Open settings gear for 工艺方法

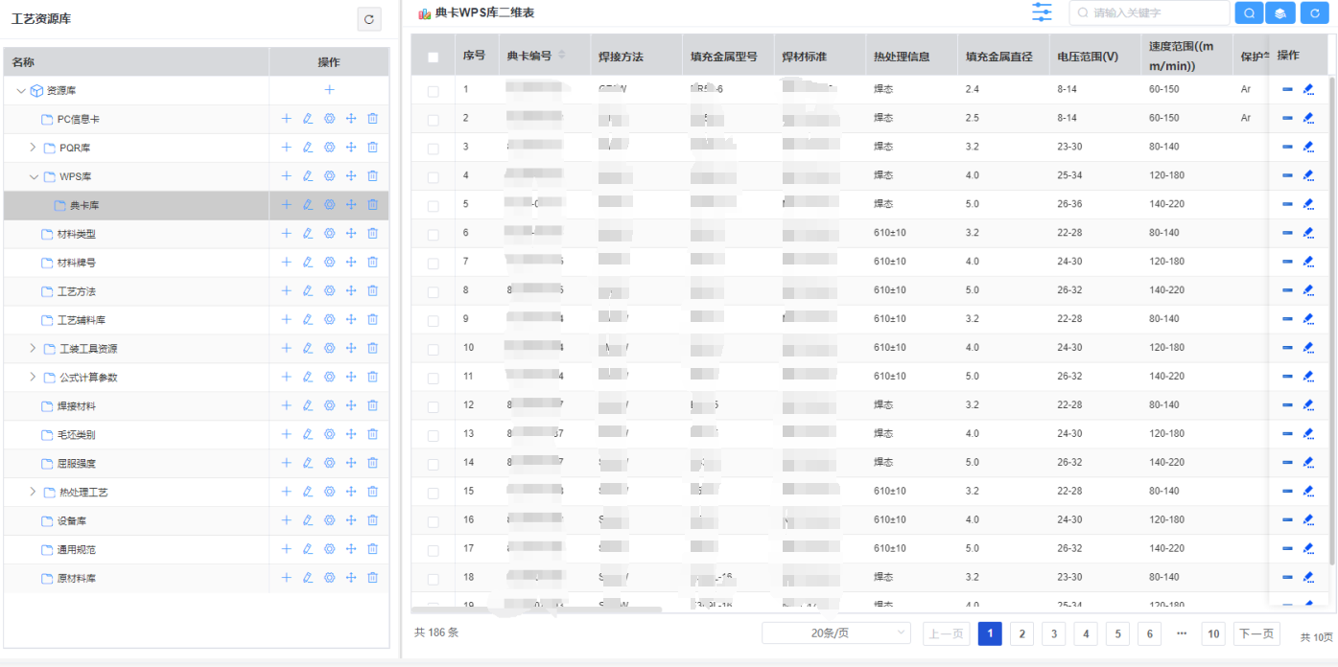pyautogui.click(x=329, y=291)
